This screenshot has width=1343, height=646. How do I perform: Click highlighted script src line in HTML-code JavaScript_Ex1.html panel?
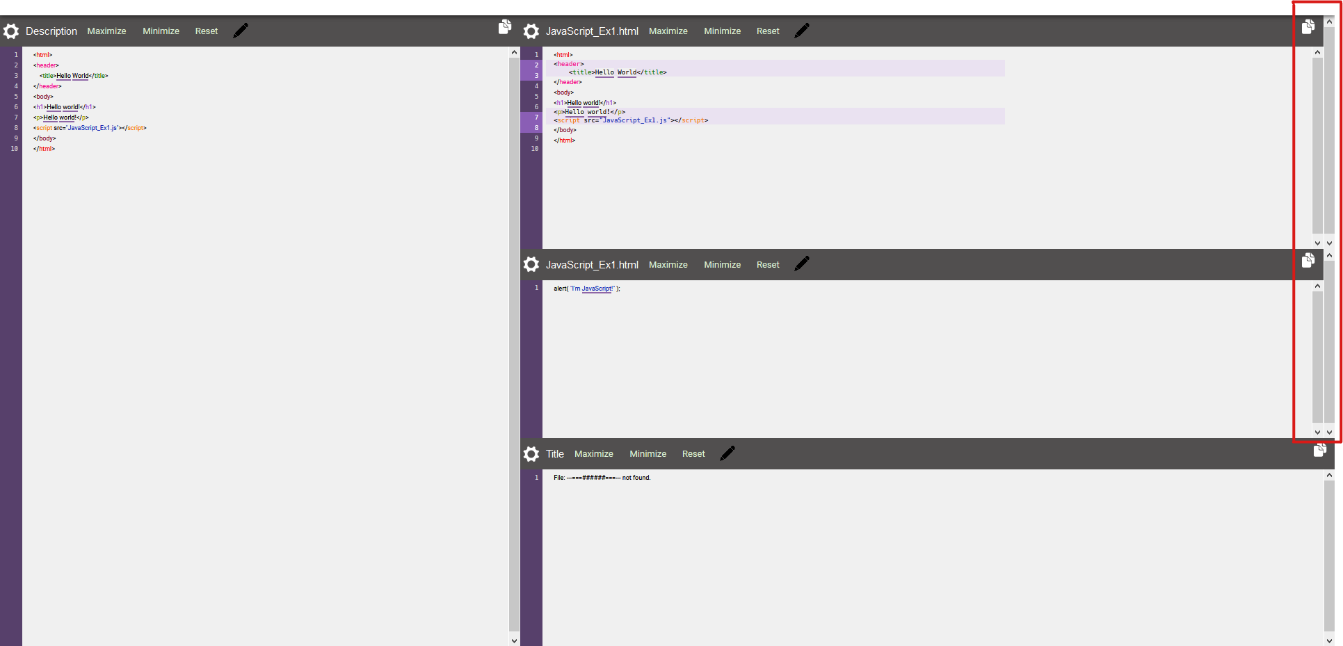631,120
